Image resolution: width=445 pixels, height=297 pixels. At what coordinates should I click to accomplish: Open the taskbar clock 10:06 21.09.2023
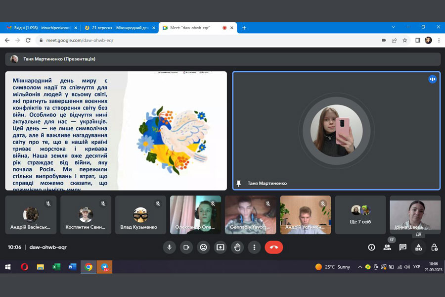(x=433, y=267)
